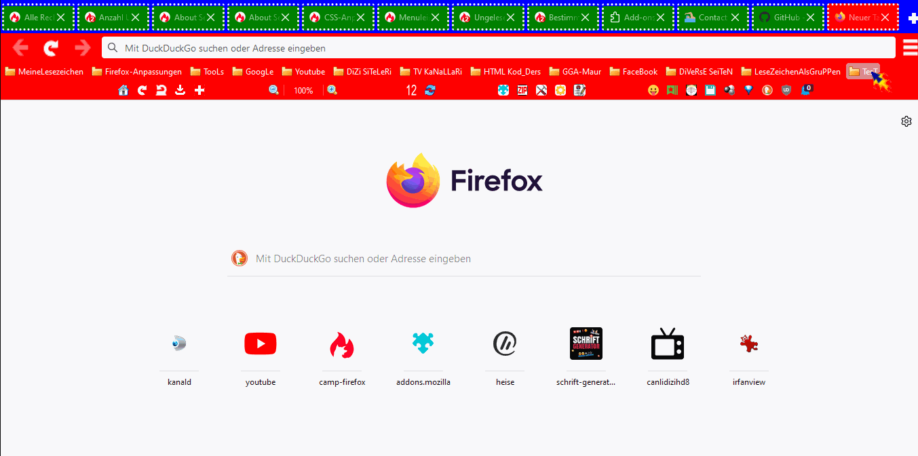Screen dimensions: 918x456
Task: Click the orange gear toolbar icon
Action: coord(560,90)
